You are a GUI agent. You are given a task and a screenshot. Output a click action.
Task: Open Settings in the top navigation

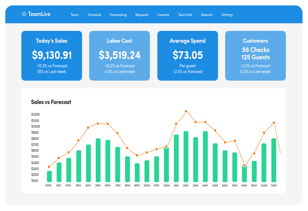(x=227, y=15)
